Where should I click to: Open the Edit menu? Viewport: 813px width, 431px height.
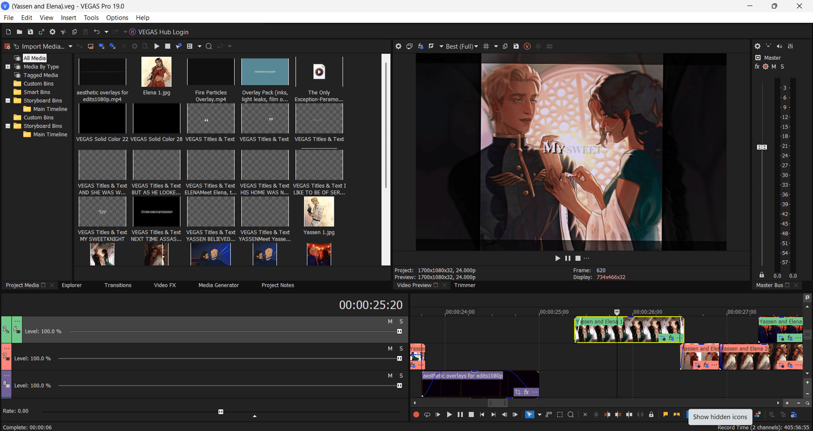coord(27,18)
